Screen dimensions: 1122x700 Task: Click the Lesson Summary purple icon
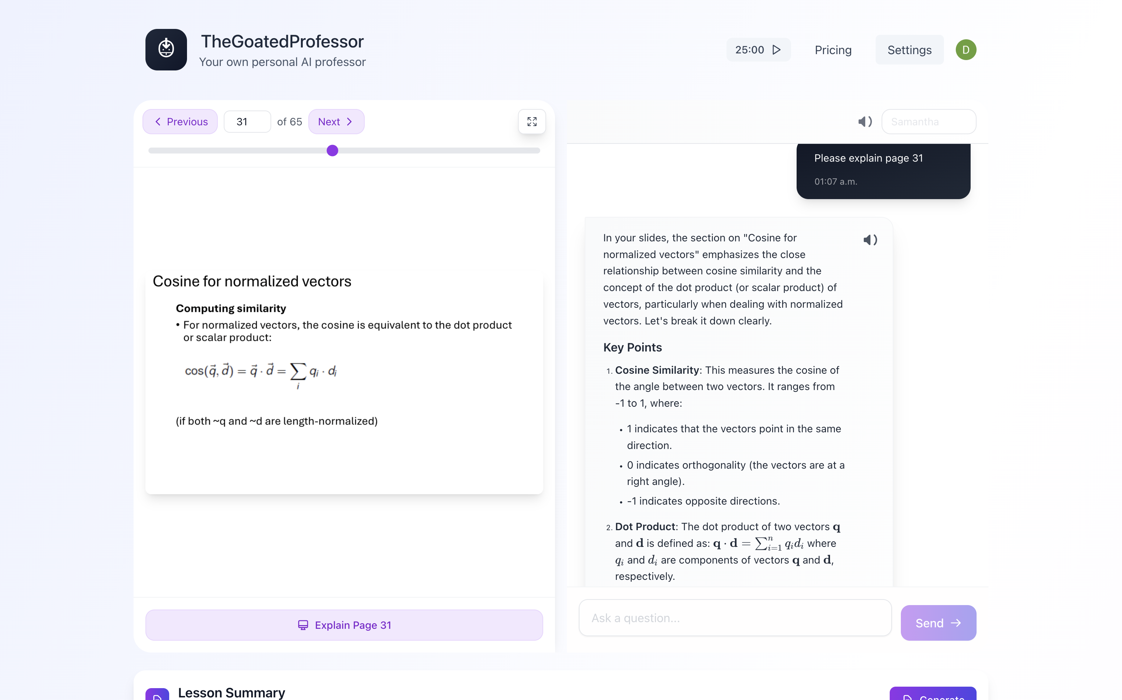click(157, 694)
